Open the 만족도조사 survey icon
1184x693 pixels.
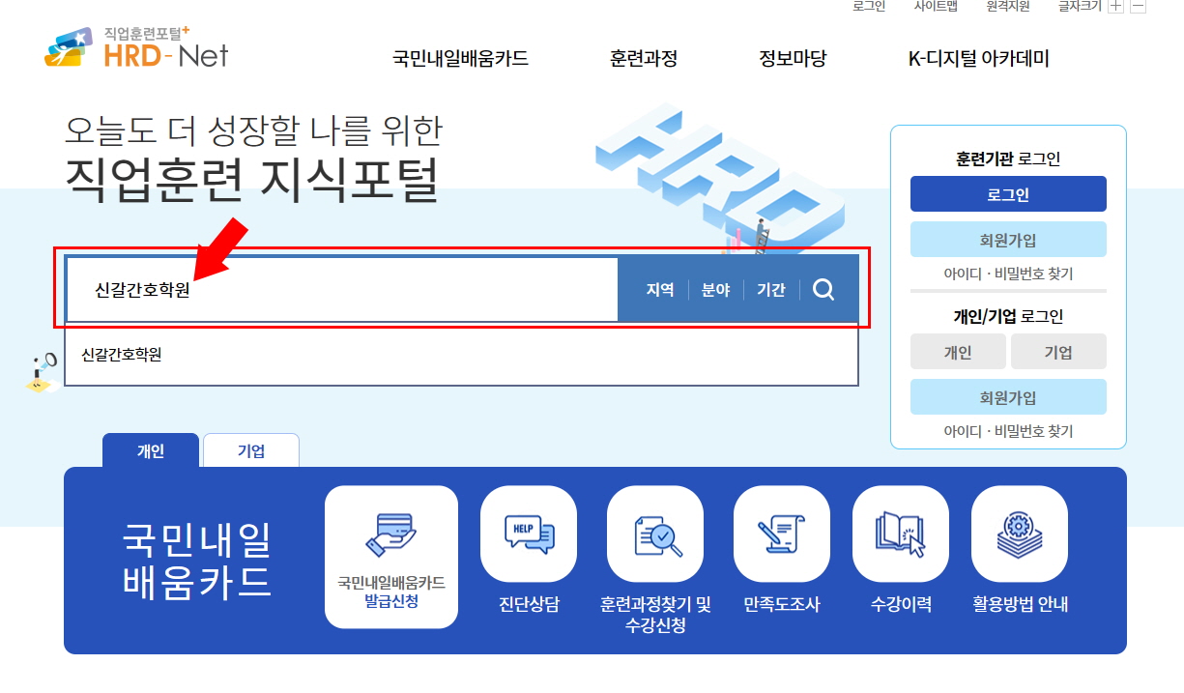pos(782,534)
